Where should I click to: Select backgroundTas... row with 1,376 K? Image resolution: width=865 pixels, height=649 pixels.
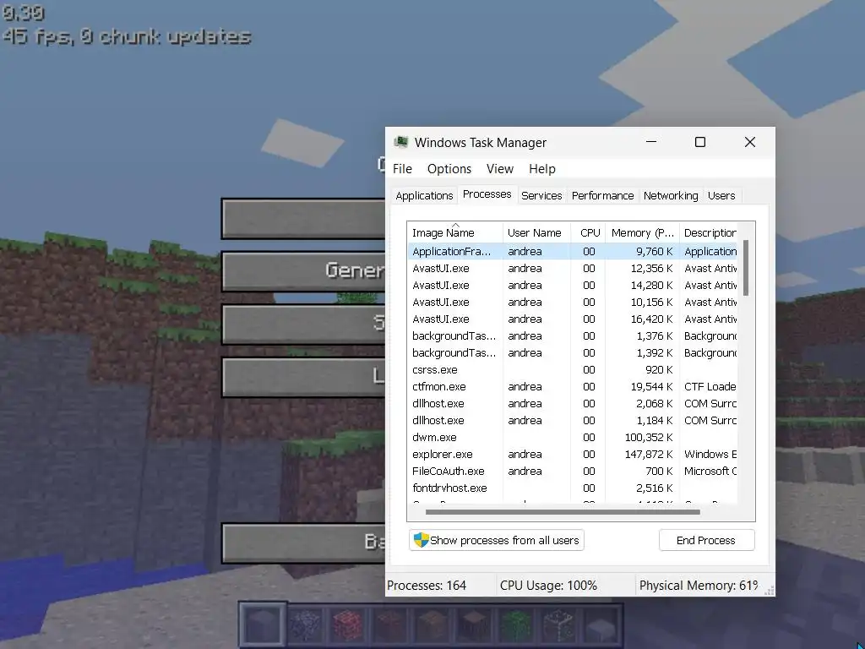(573, 336)
